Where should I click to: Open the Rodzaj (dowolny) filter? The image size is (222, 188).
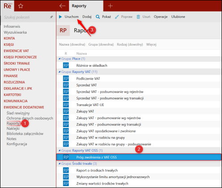[x=130, y=44]
